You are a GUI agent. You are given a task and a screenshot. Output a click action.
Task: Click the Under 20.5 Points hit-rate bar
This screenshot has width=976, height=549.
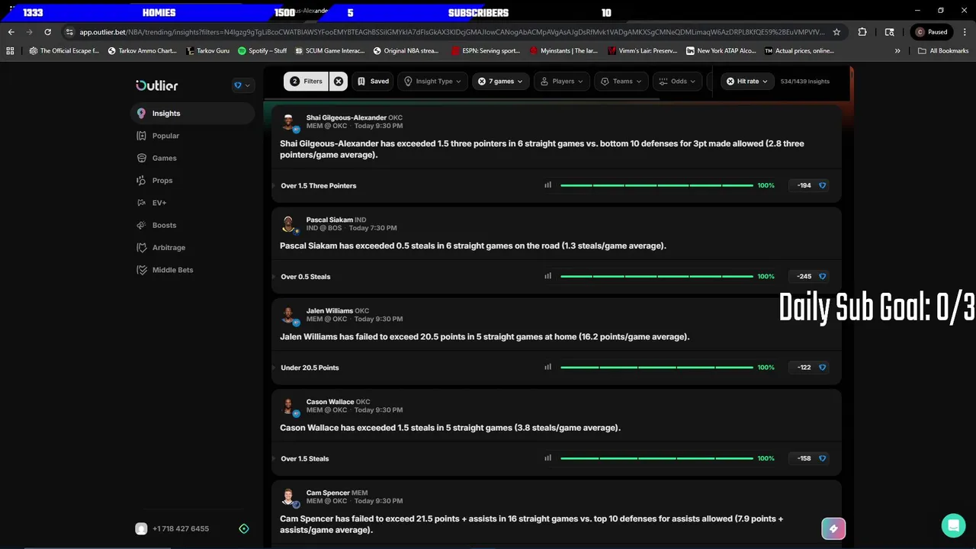coord(657,368)
